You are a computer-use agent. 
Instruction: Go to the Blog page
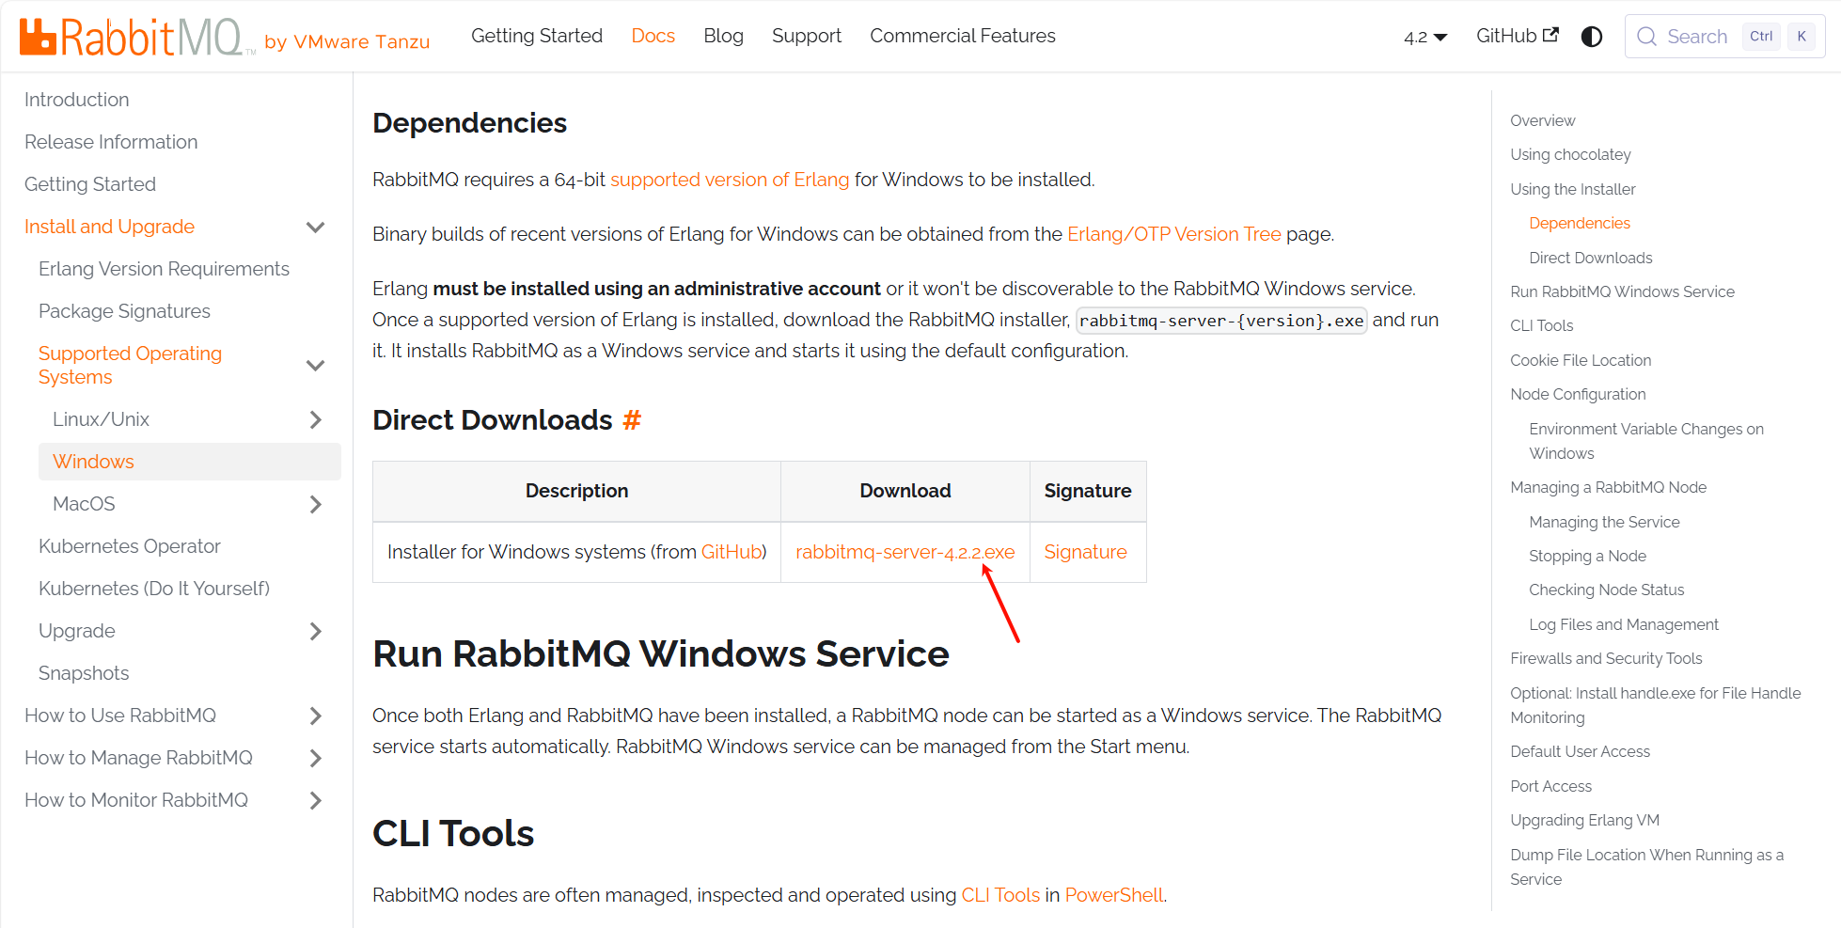click(723, 36)
